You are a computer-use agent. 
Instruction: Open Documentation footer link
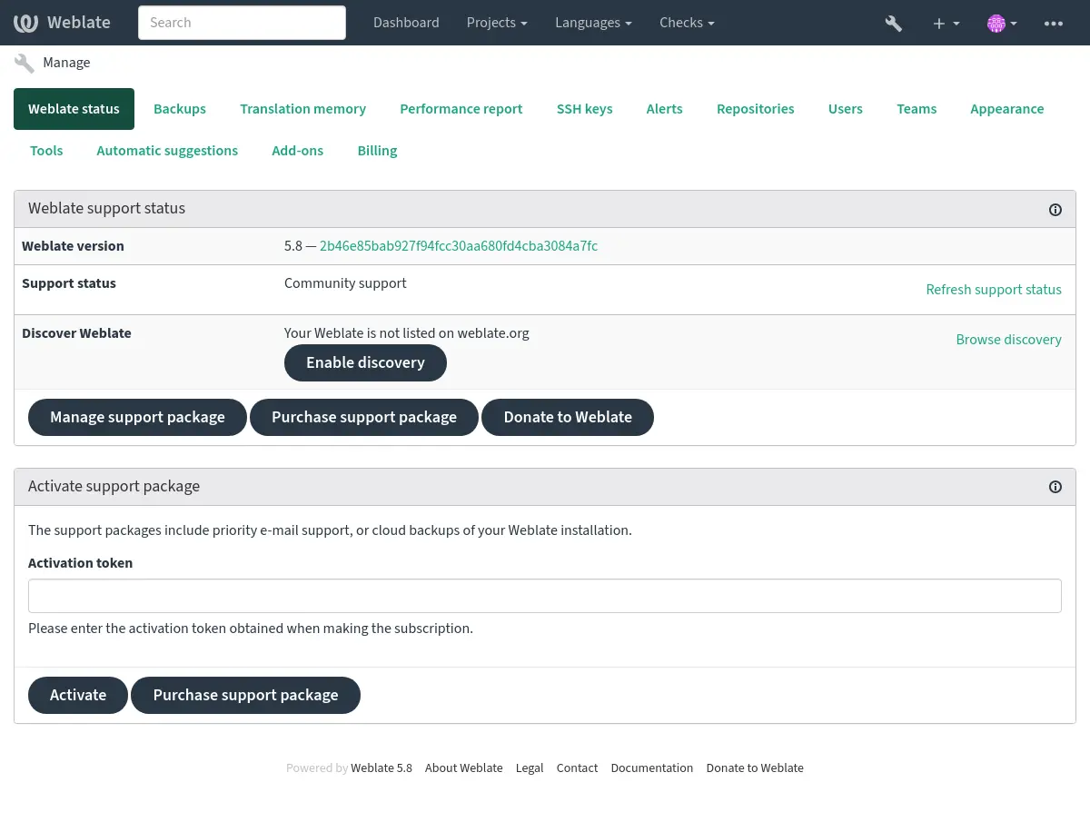click(x=651, y=768)
